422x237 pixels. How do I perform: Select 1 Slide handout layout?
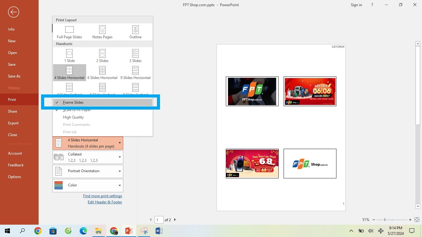pyautogui.click(x=70, y=56)
